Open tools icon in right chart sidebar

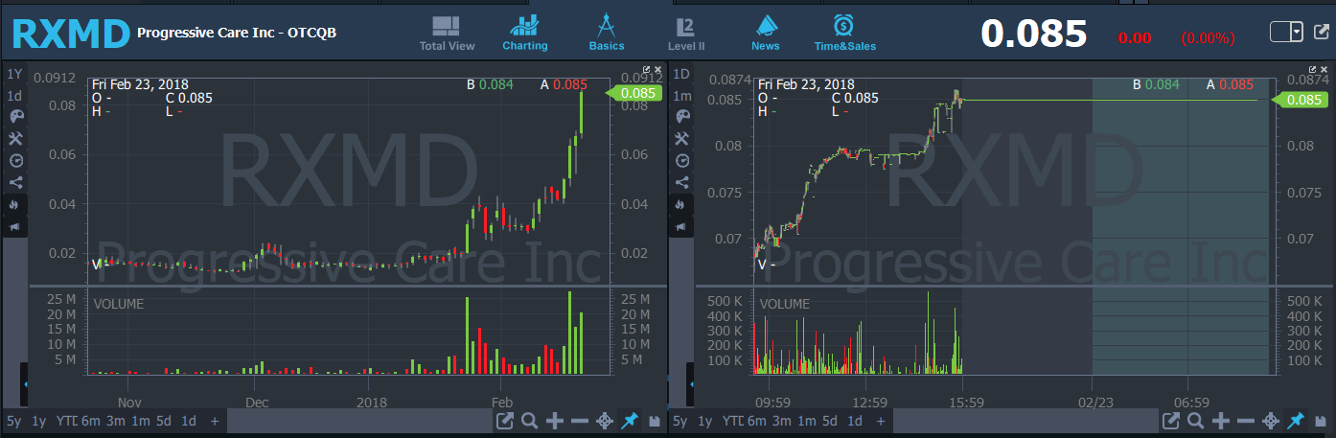click(x=682, y=139)
